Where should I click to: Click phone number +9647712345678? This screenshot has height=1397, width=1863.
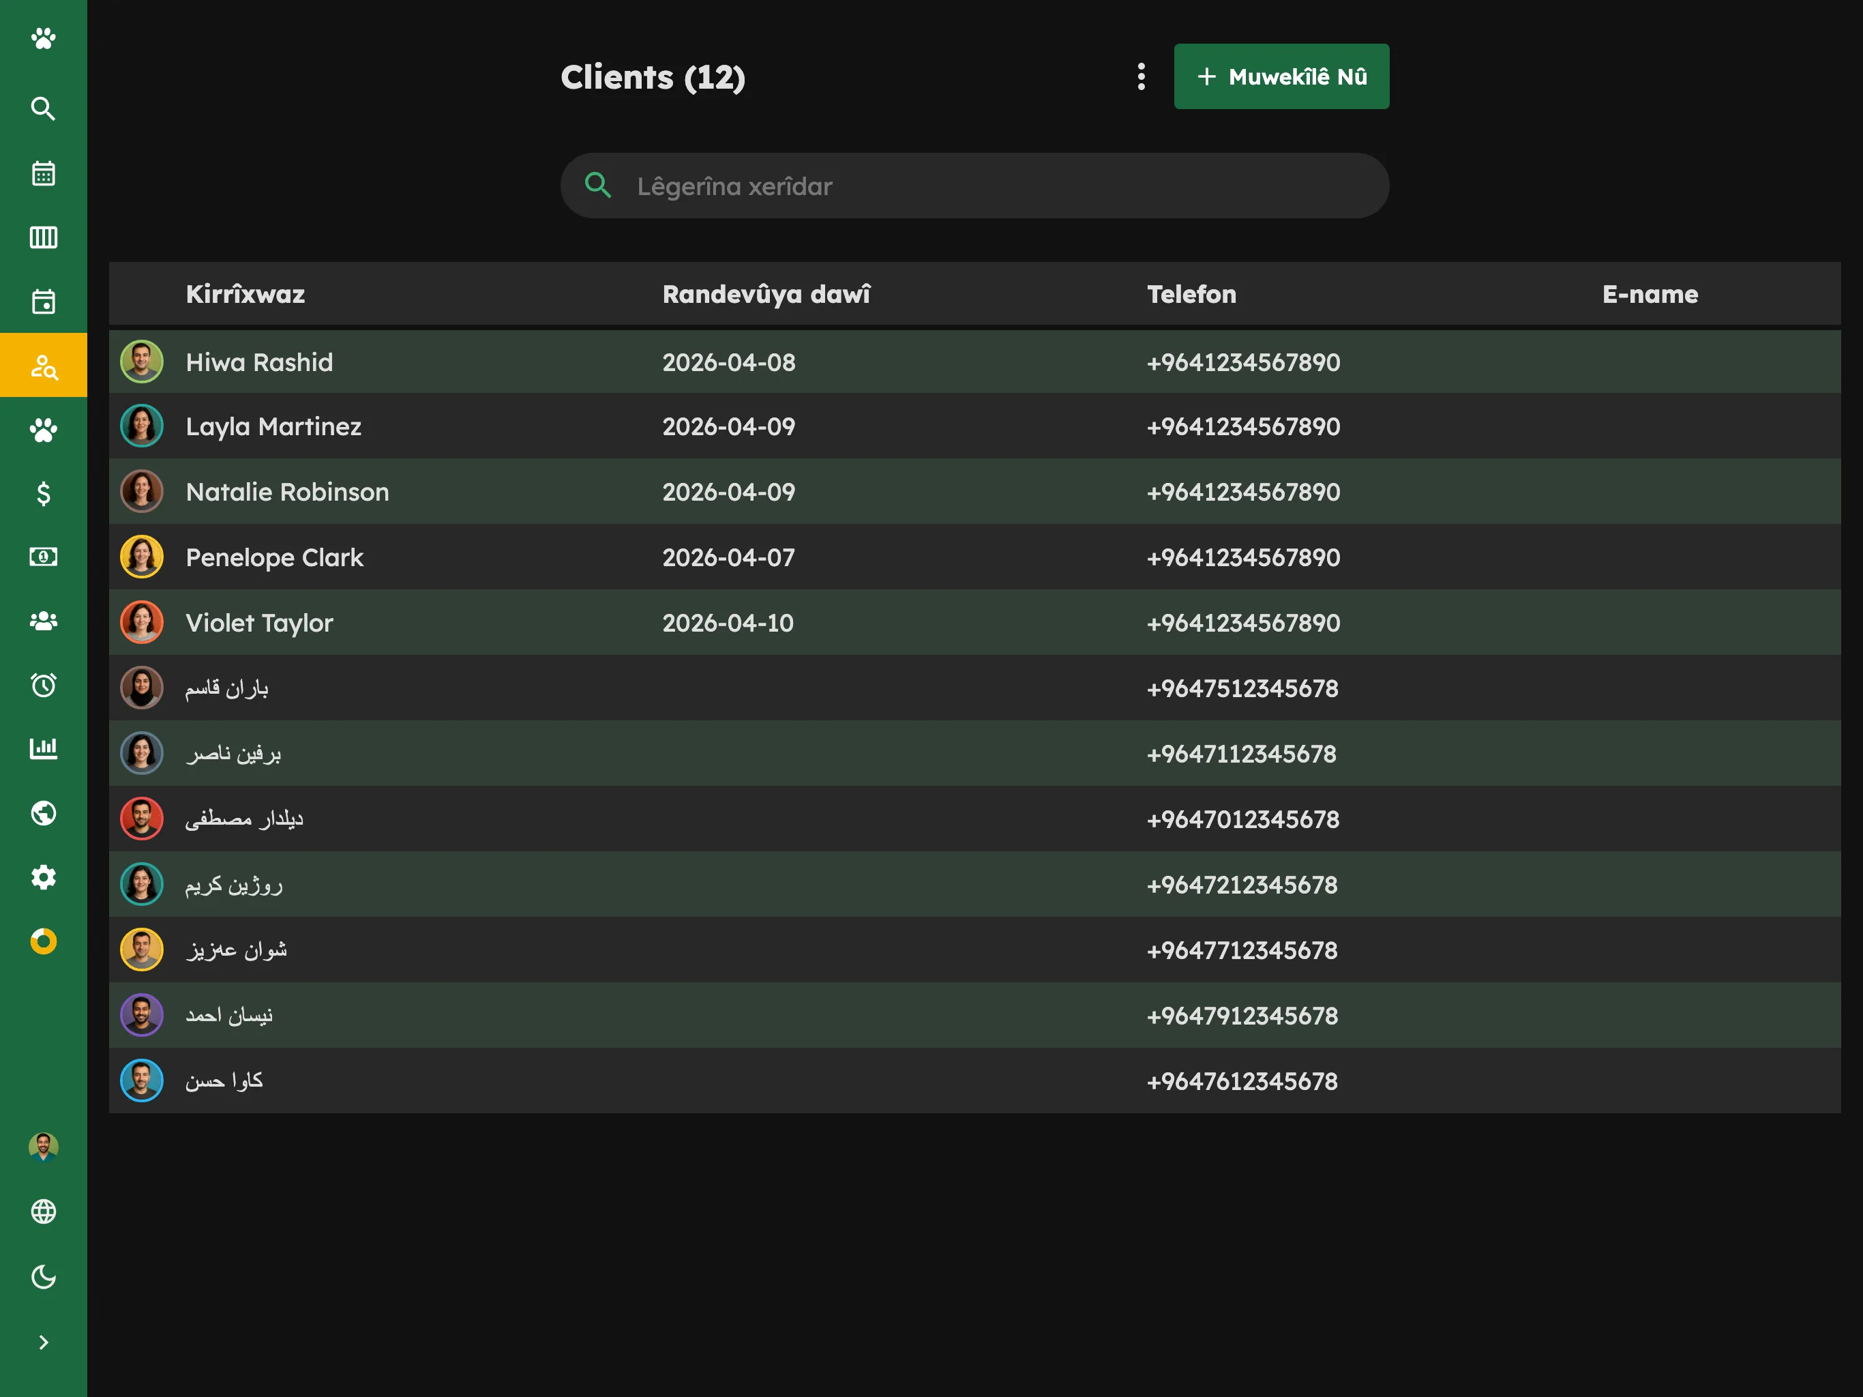pyautogui.click(x=1242, y=950)
